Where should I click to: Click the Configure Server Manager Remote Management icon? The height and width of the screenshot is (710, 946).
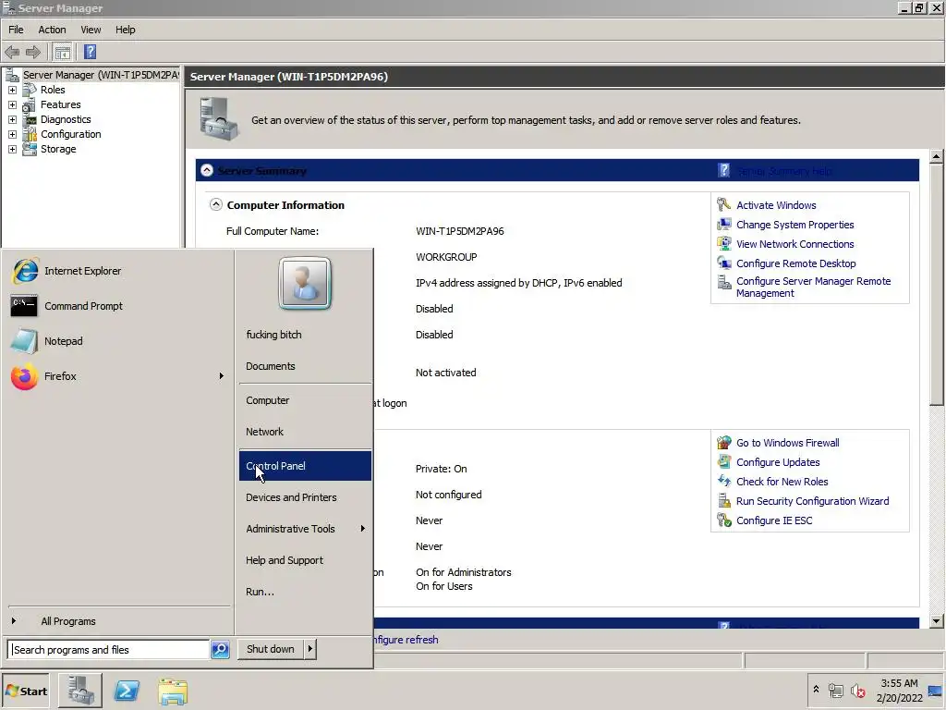723,282
